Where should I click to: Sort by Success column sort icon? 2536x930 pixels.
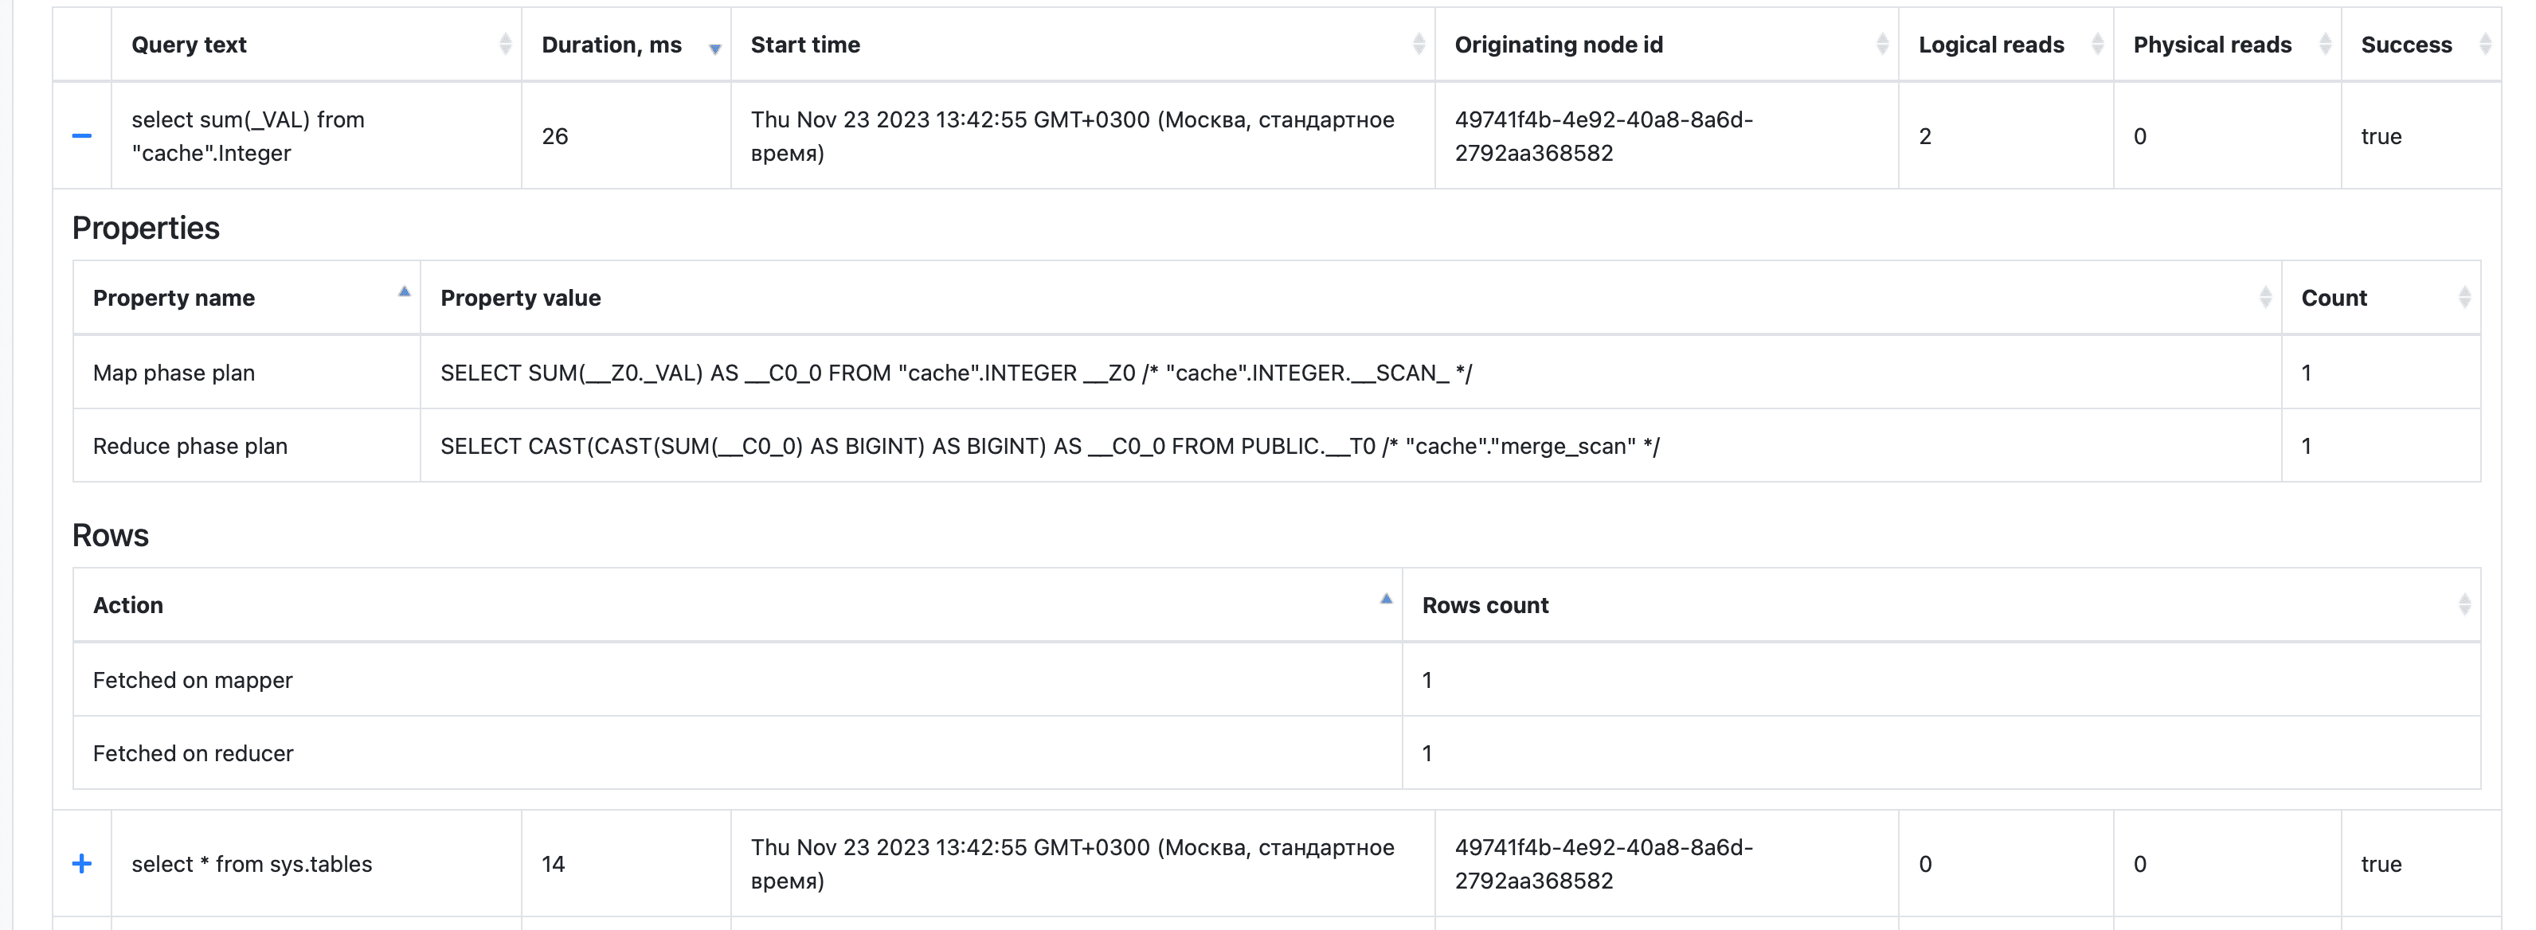point(2483,45)
